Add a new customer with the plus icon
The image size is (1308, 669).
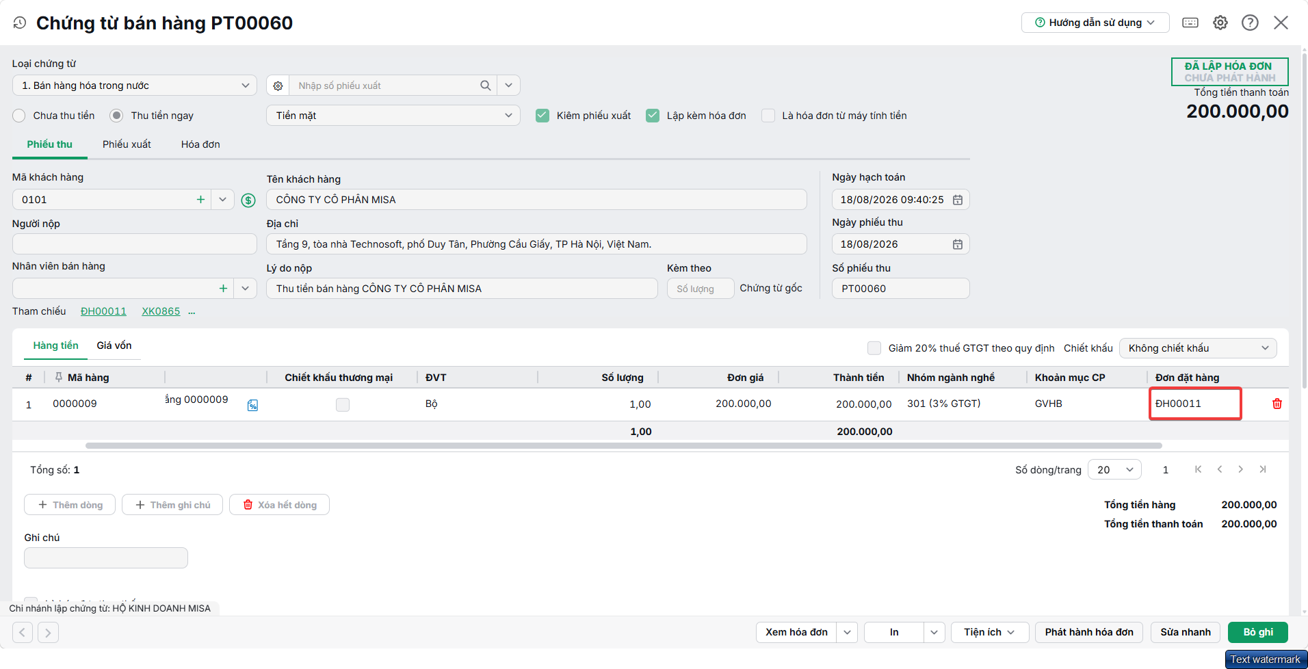click(200, 200)
